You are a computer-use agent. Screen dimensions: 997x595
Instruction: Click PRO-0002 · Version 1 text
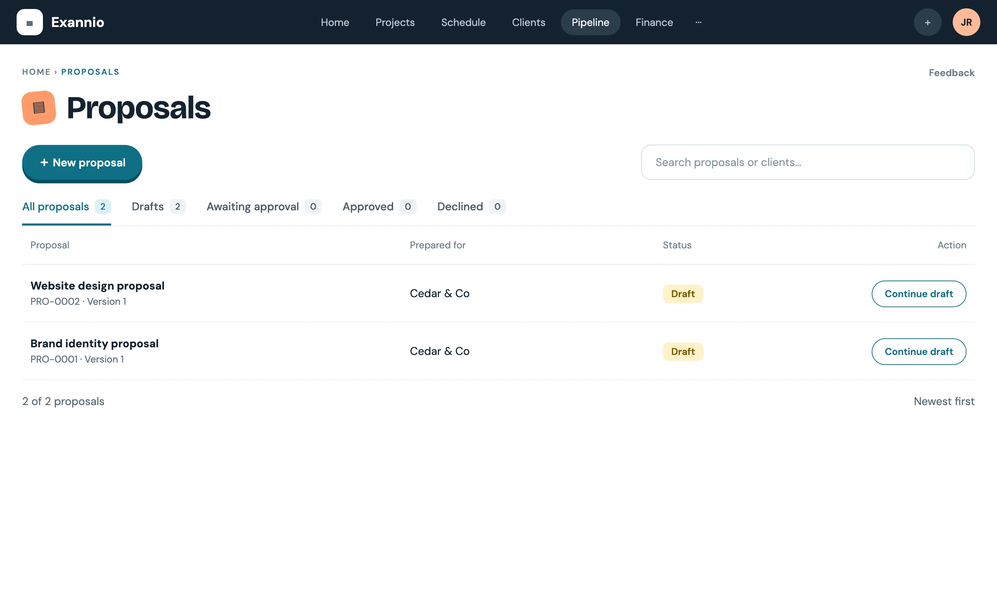pyautogui.click(x=78, y=302)
